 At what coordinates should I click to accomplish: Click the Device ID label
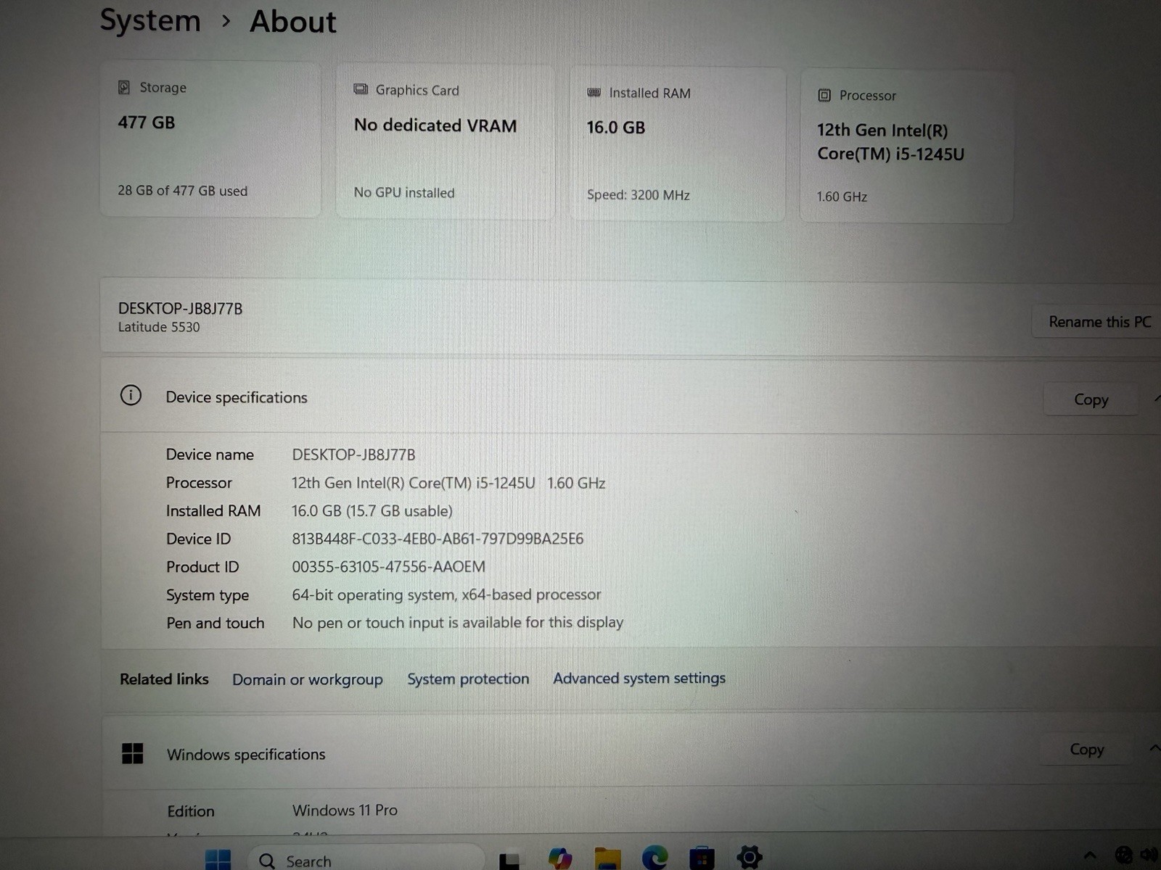pos(198,539)
